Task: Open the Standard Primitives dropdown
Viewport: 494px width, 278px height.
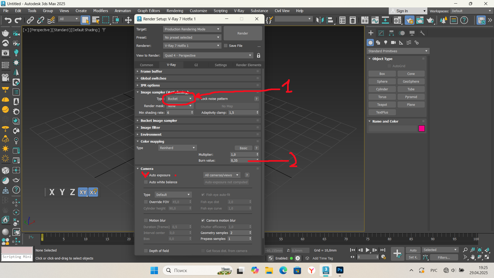Action: coord(398,51)
